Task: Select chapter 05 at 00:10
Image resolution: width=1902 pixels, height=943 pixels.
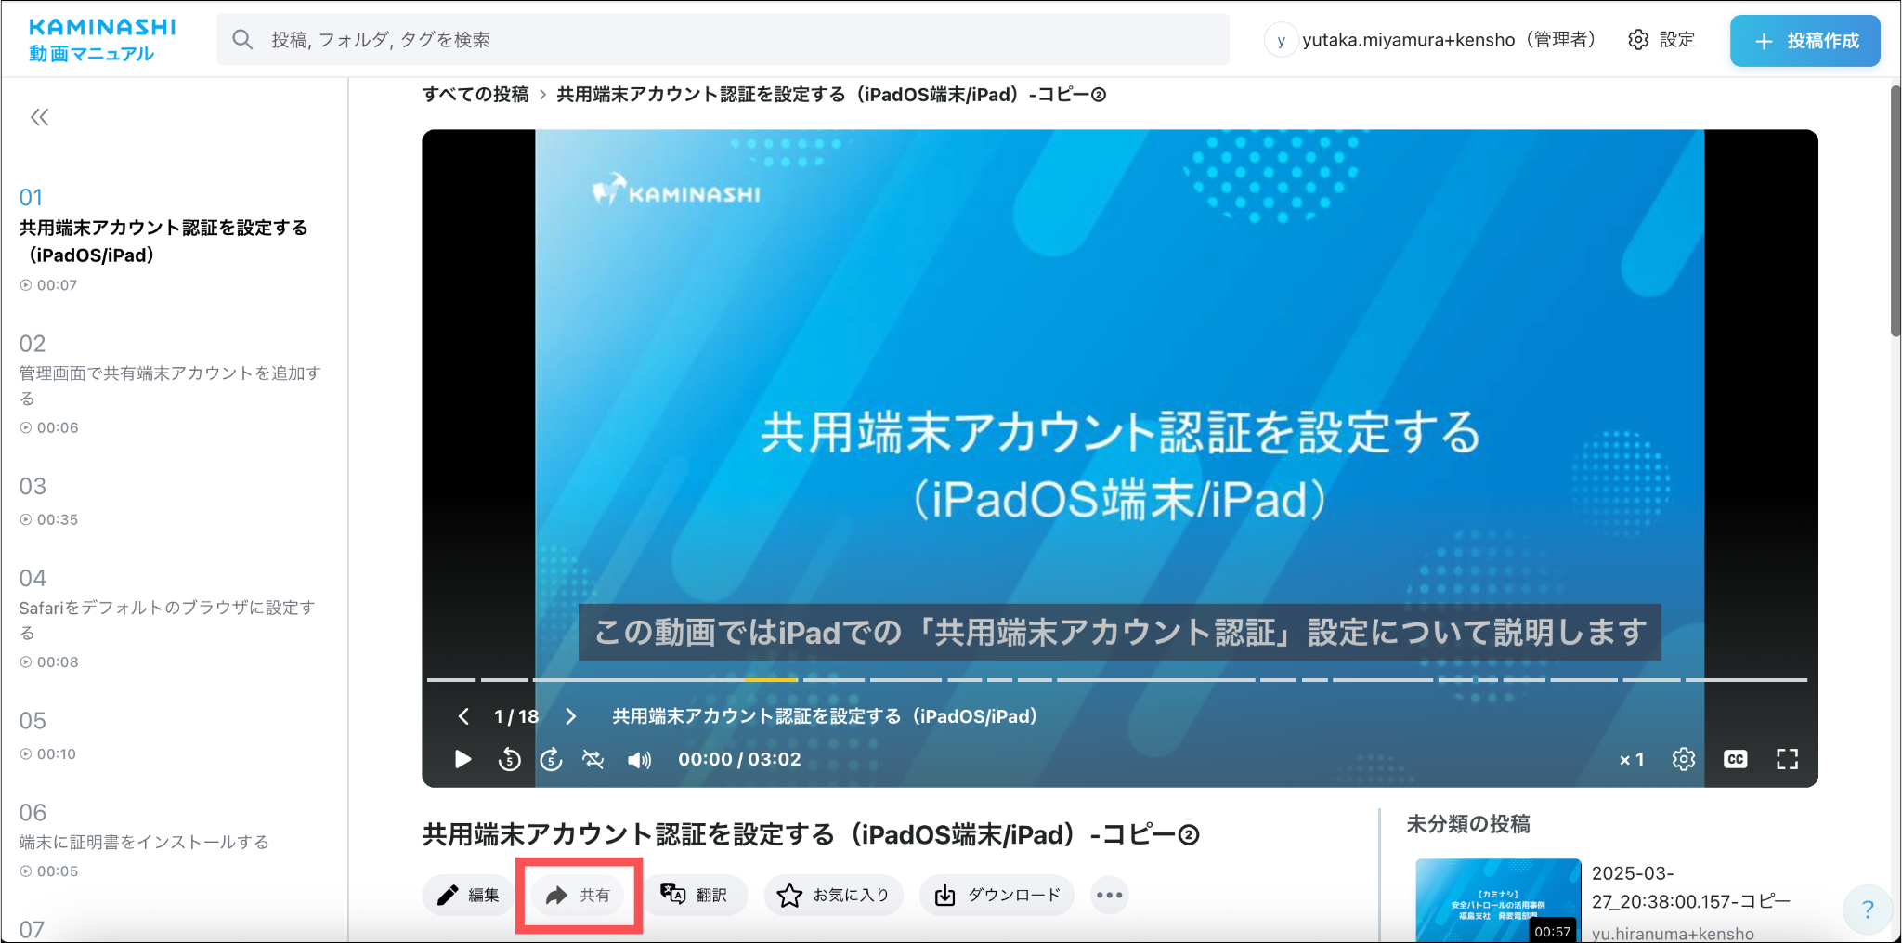Action: pos(172,735)
